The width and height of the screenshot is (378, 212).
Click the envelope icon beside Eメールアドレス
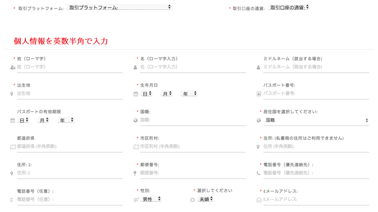point(259,200)
